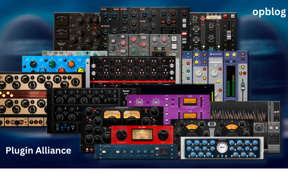288x173 pixels.
Task: Click the EQ4 logo on blue plugin
Action: pos(26,59)
